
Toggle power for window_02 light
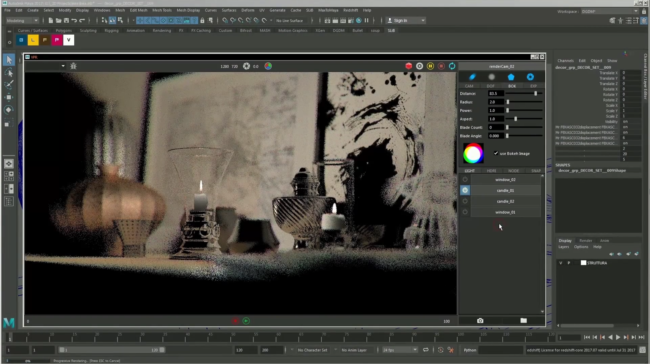click(465, 180)
